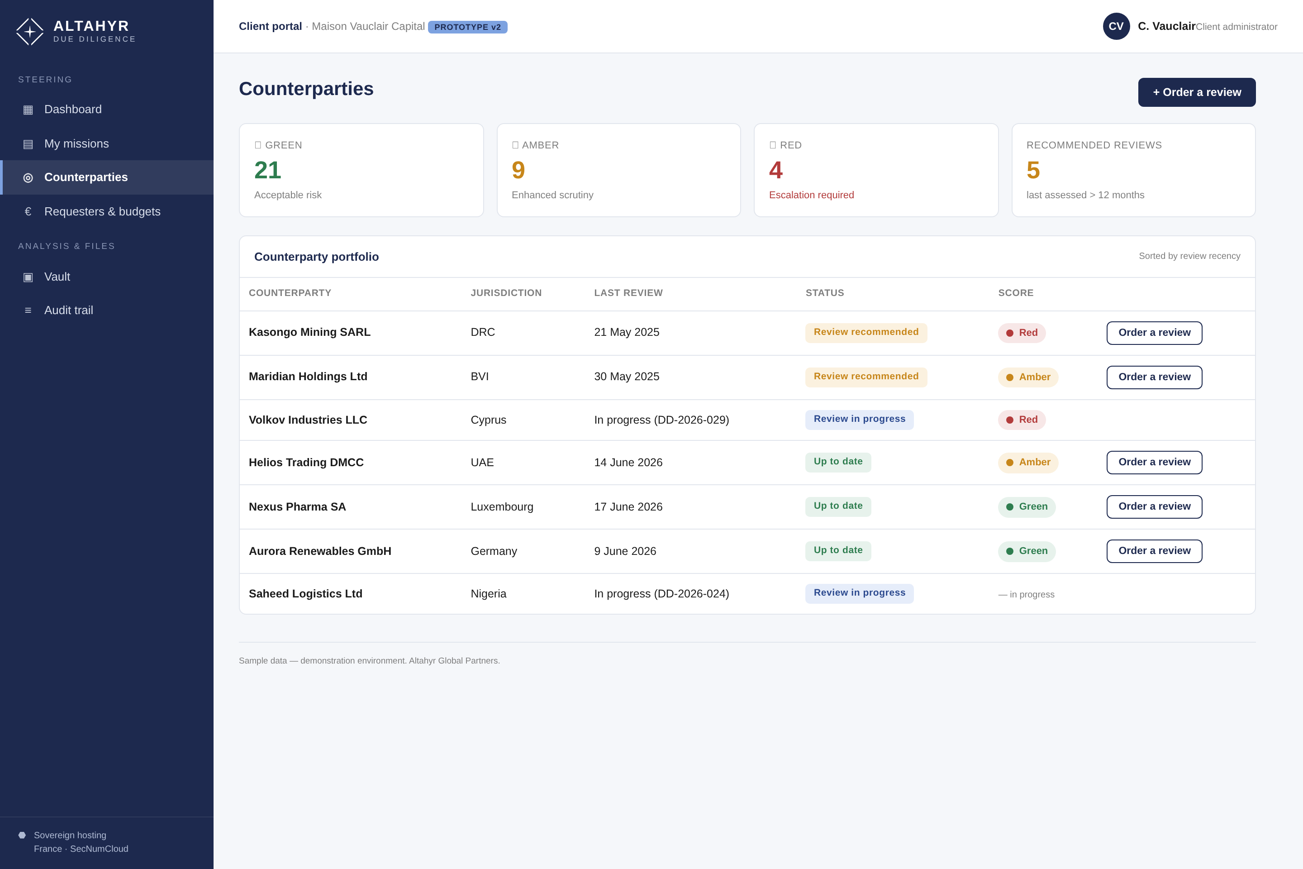Select the Kasongo Mining SARL name
This screenshot has width=1303, height=869.
pyautogui.click(x=309, y=332)
